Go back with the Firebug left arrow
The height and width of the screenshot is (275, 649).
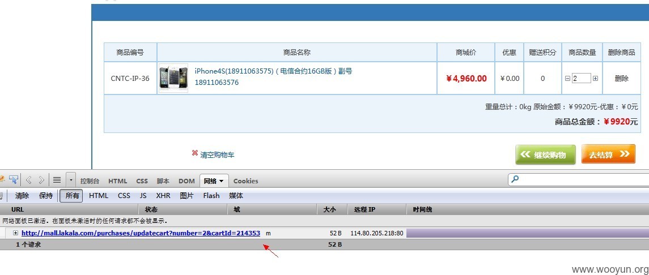pyautogui.click(x=28, y=180)
